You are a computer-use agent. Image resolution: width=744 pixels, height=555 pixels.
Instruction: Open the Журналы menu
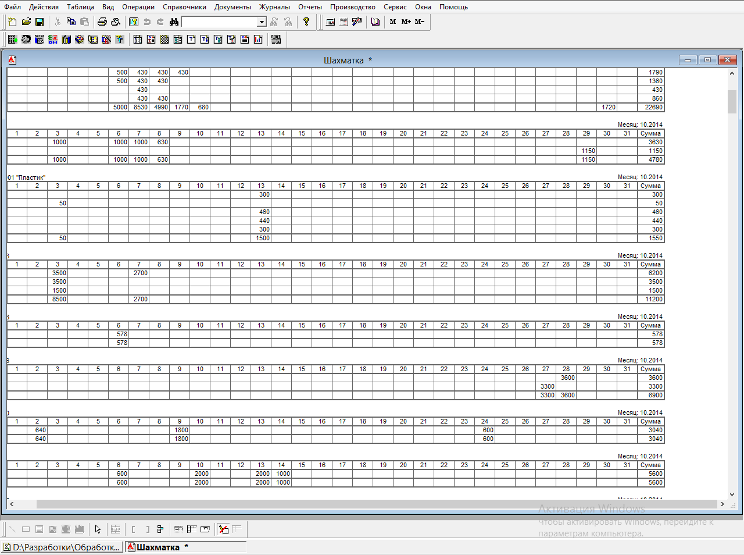click(x=274, y=7)
